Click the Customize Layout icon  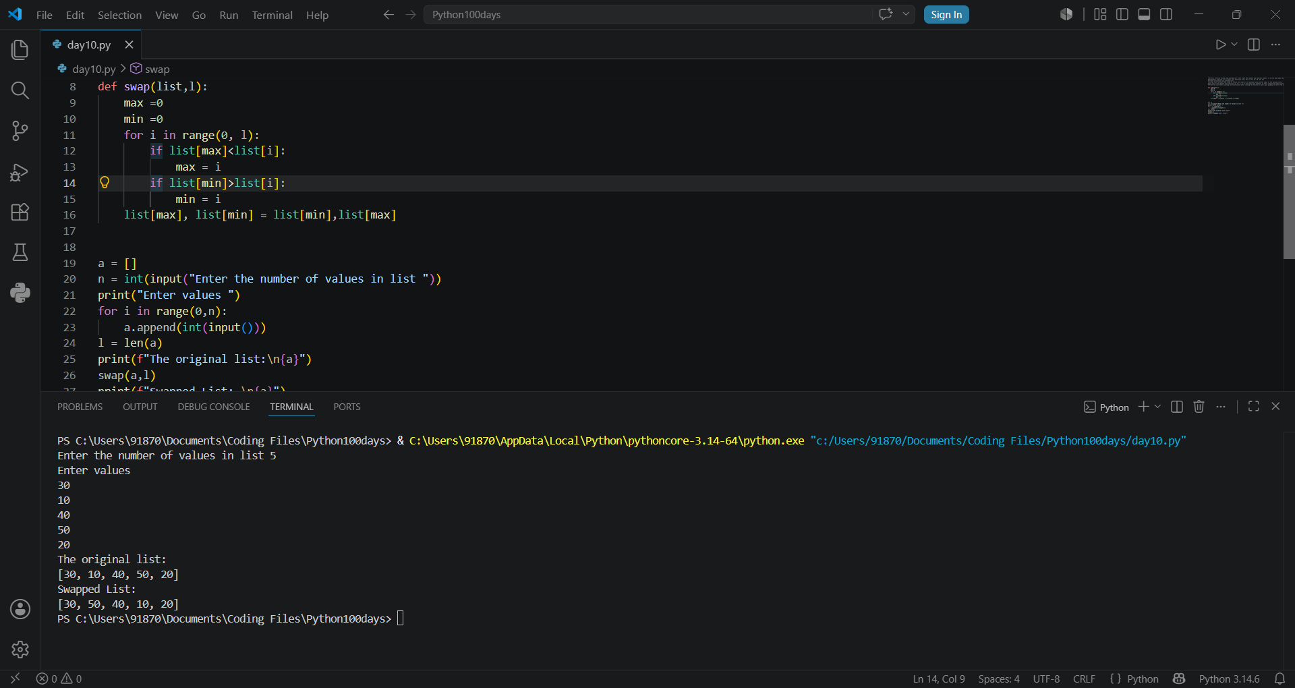point(1100,14)
